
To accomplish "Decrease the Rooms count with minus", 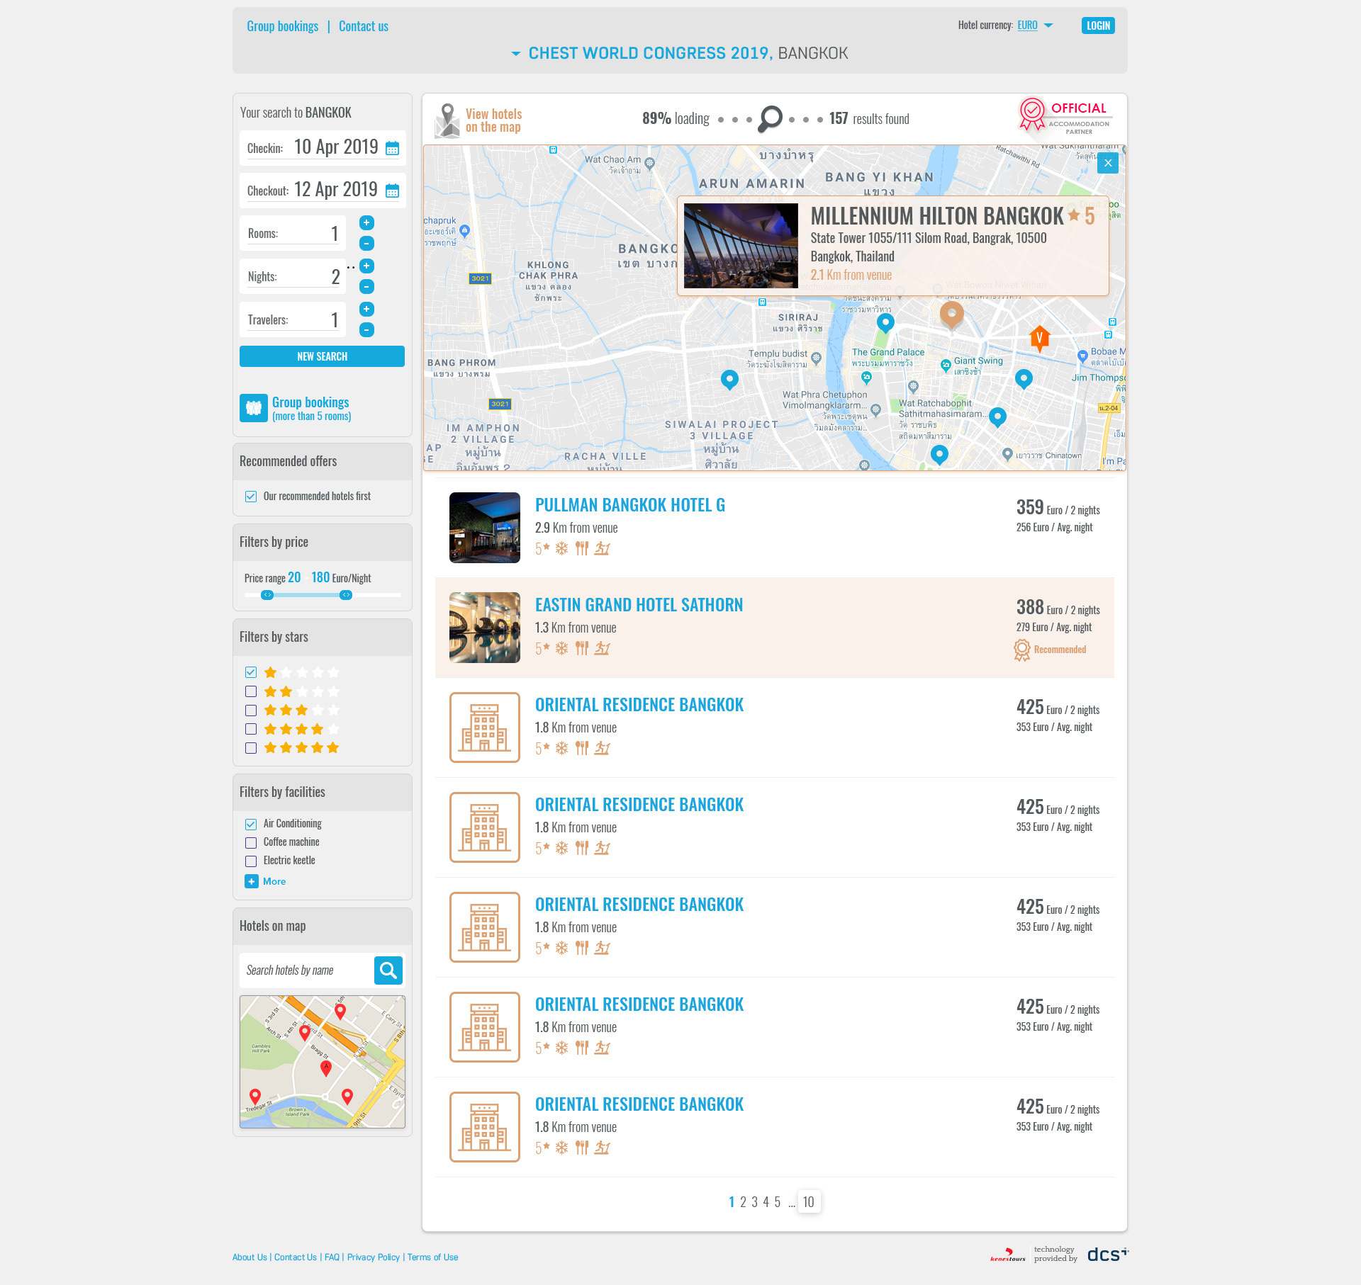I will (x=366, y=243).
